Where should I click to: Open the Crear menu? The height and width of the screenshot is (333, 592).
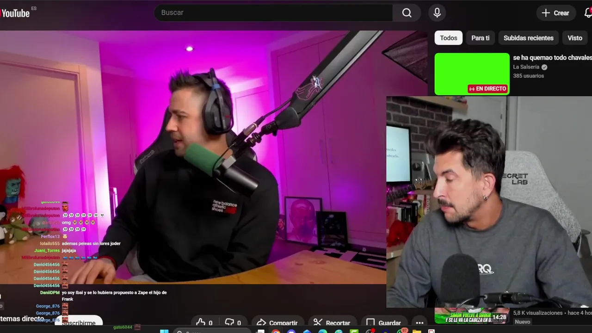click(555, 12)
